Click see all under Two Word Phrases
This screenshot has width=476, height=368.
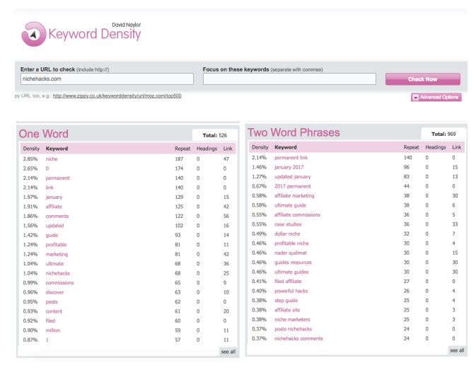point(457,350)
